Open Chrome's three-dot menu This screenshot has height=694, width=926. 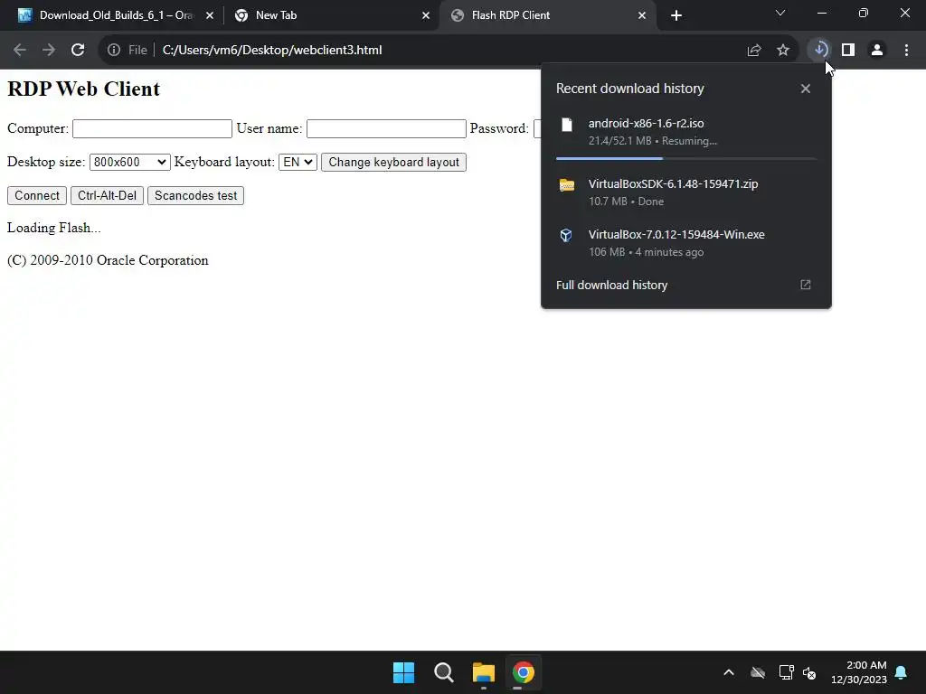pos(906,51)
